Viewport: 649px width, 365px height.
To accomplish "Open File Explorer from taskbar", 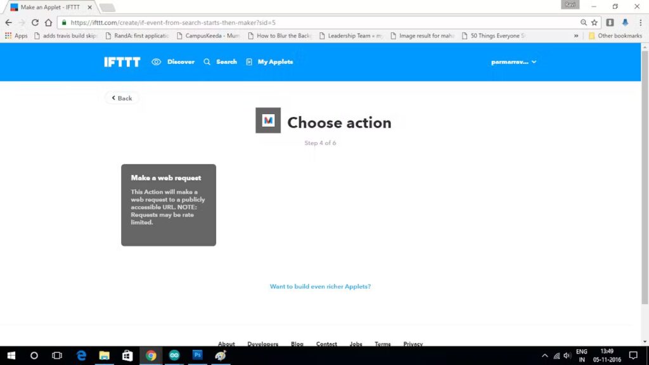I will [105, 355].
